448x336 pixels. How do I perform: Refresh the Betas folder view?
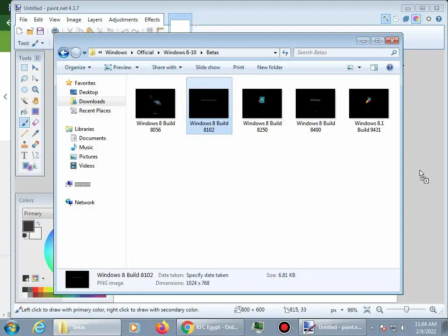click(x=285, y=52)
